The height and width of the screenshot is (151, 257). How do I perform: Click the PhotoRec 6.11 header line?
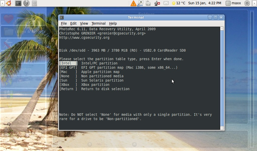[x=107, y=29]
